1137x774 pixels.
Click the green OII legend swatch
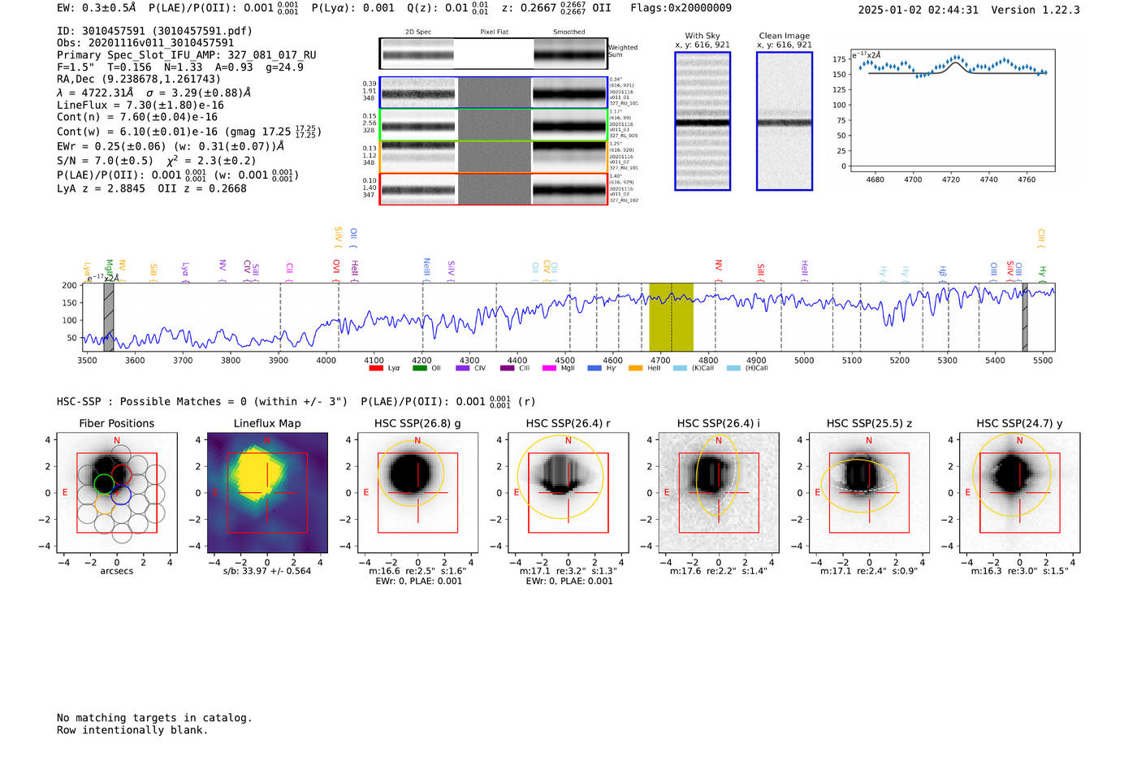click(420, 369)
